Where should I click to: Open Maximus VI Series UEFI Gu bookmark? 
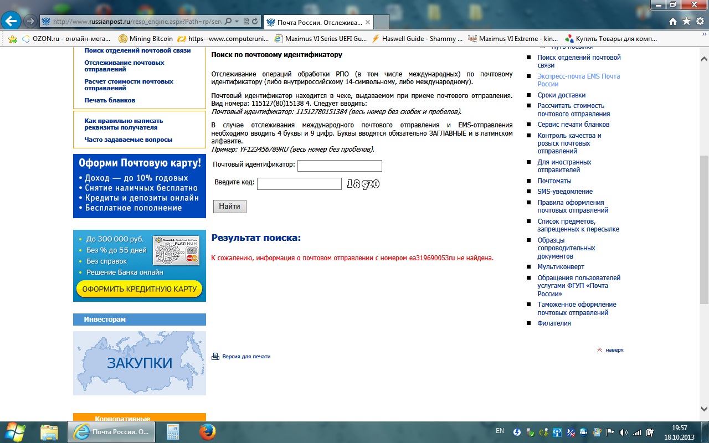[321, 39]
